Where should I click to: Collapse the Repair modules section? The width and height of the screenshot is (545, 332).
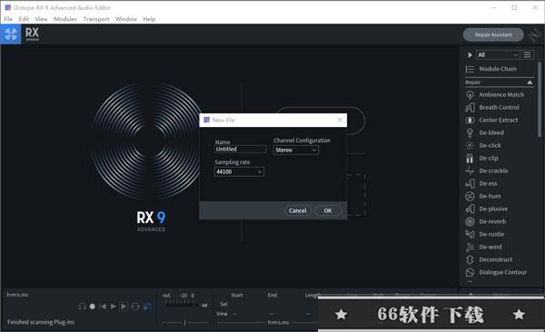coord(530,83)
